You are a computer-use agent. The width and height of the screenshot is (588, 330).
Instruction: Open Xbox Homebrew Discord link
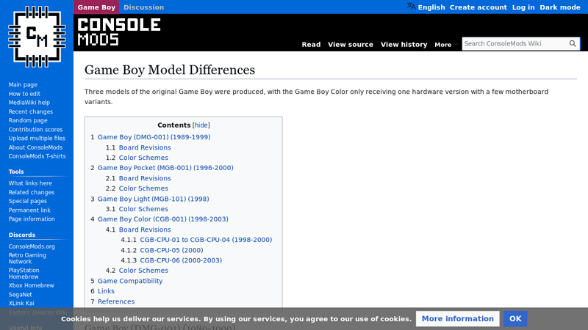point(32,285)
